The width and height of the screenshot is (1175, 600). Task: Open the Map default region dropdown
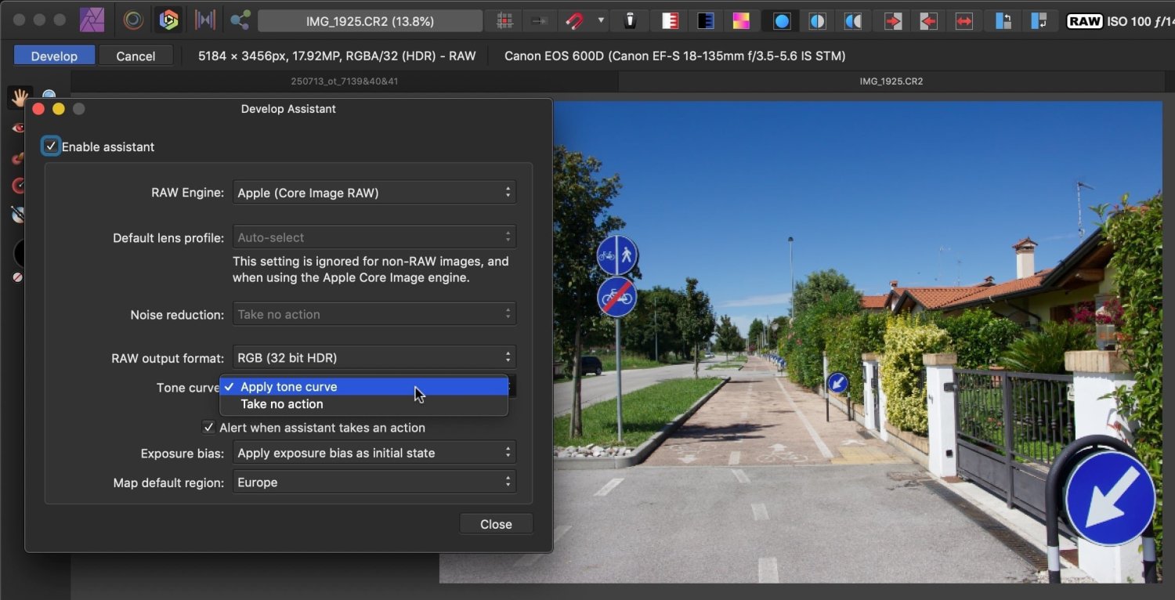374,483
